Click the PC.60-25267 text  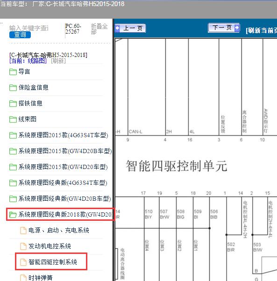tap(73, 28)
